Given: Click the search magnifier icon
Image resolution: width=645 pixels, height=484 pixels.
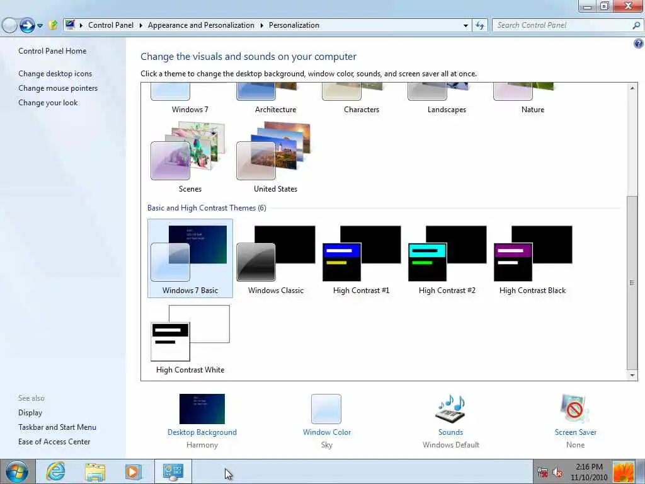Looking at the screenshot, I should tap(636, 25).
